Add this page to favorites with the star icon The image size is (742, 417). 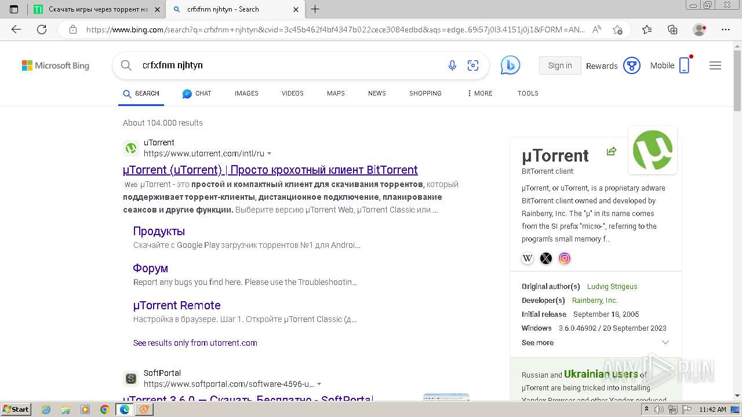coord(617,30)
